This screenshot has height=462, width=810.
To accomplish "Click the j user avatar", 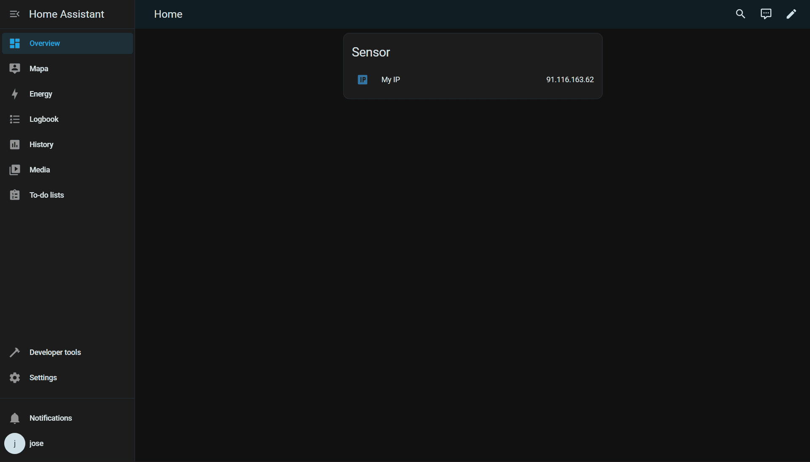I will click(x=15, y=443).
